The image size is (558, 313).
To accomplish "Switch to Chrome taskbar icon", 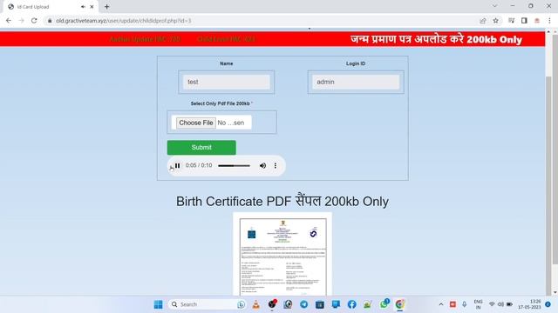I will pos(400,304).
